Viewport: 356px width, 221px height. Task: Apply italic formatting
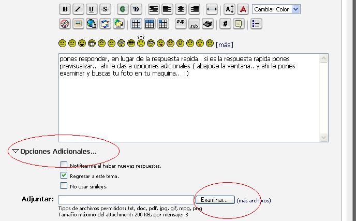pos(78,9)
